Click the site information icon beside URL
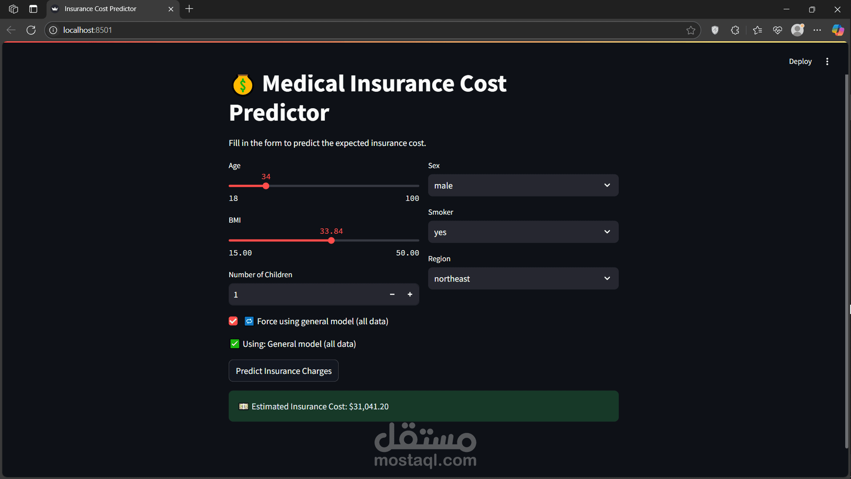This screenshot has width=851, height=479. pyautogui.click(x=53, y=30)
